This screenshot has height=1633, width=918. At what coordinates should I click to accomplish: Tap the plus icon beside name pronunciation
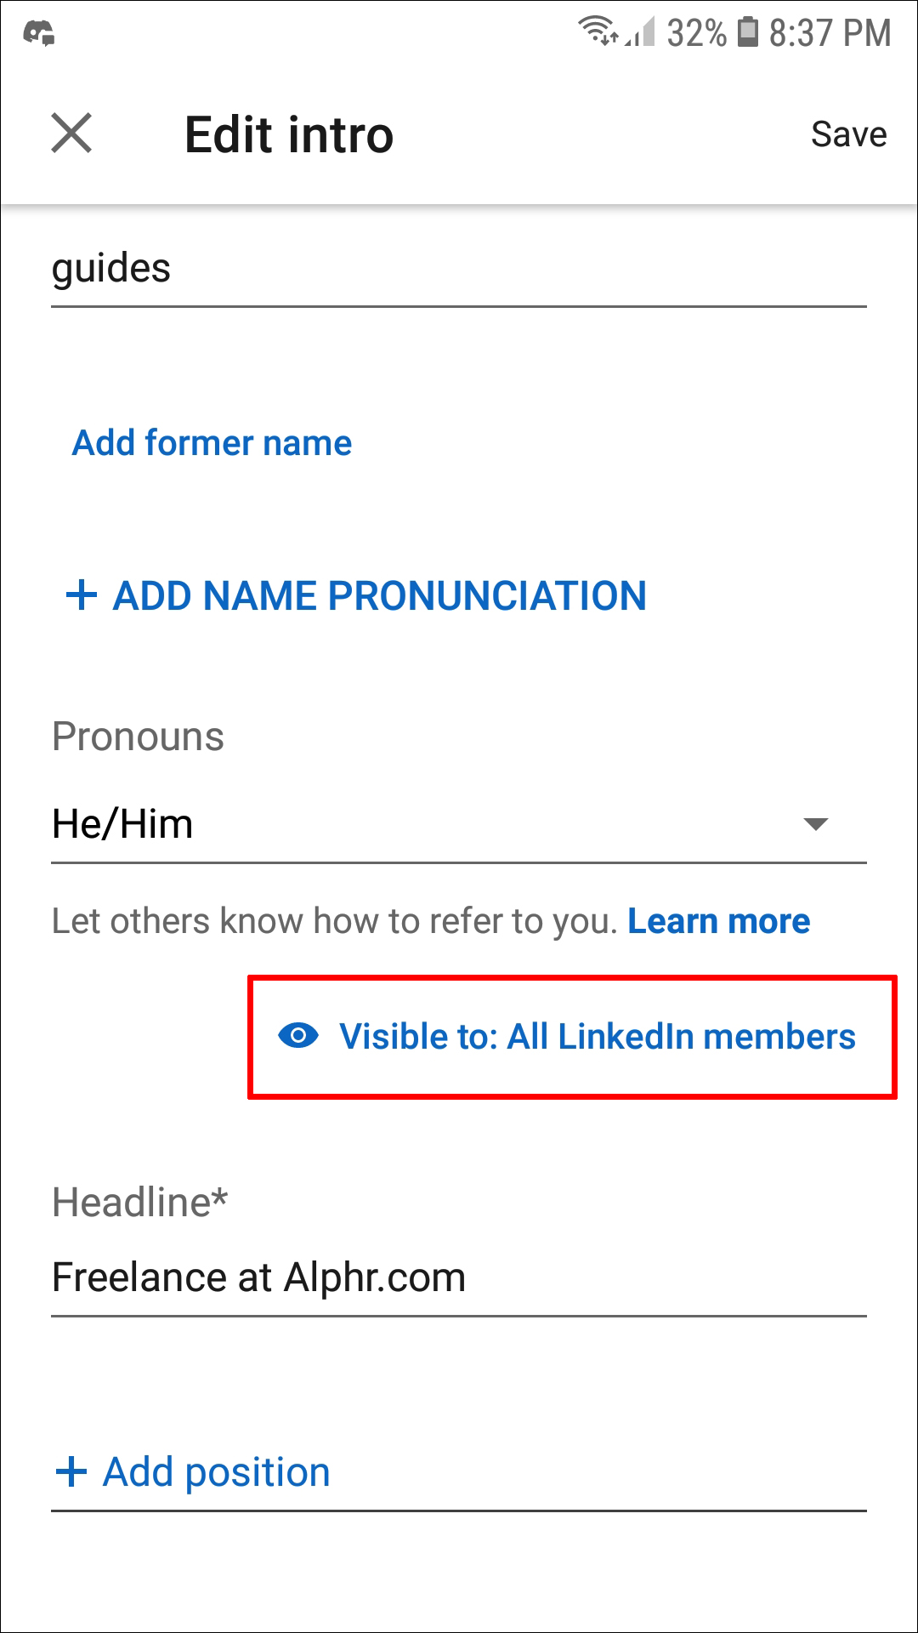coord(82,595)
